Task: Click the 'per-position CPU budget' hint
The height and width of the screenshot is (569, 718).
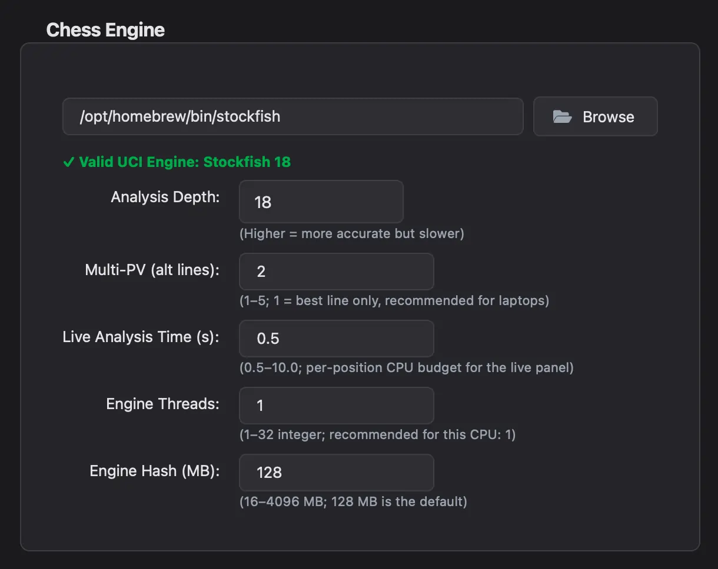Action: [406, 367]
